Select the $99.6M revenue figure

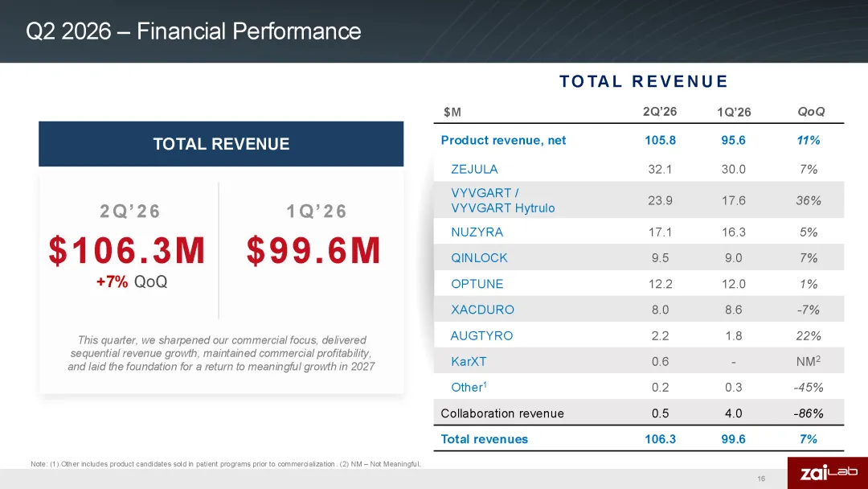(314, 250)
